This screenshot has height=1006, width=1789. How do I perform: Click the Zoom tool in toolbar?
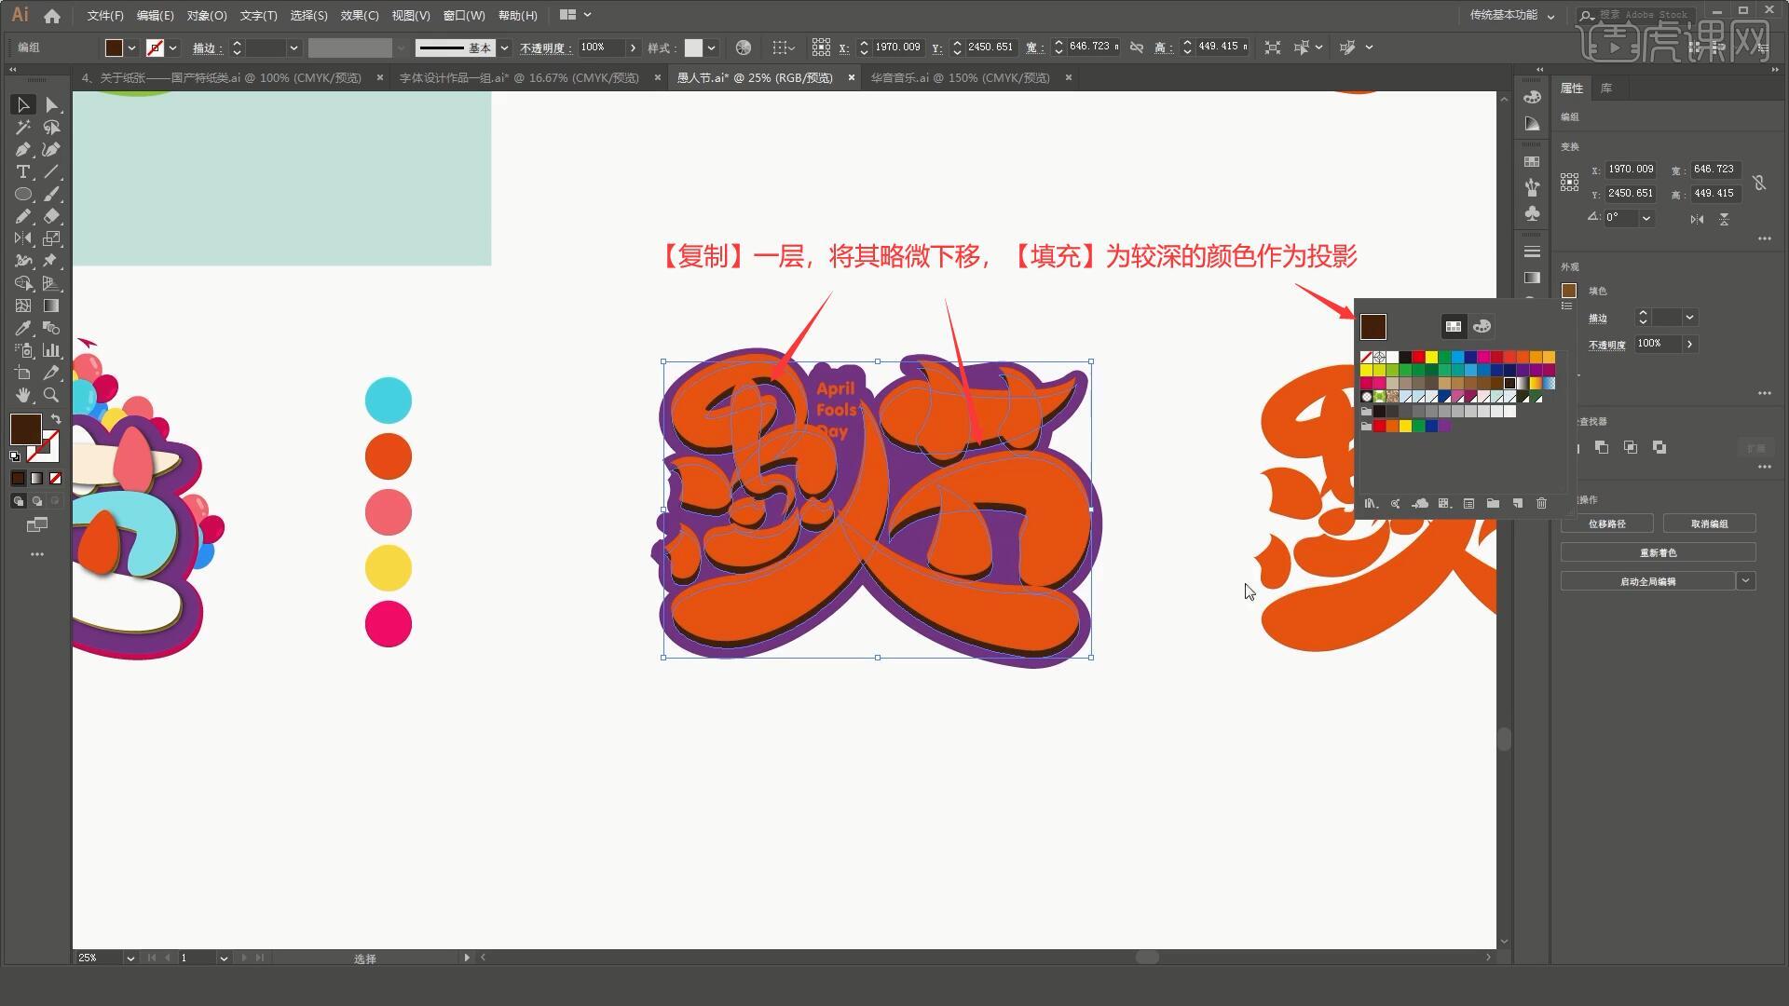click(50, 394)
